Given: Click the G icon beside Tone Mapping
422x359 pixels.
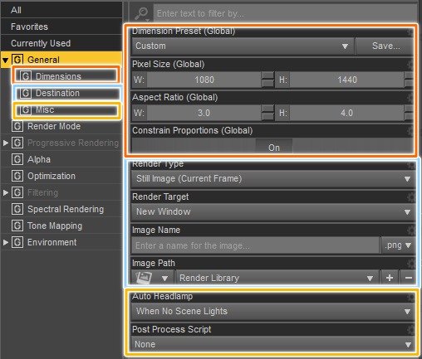Looking at the screenshot, I should 17,226.
